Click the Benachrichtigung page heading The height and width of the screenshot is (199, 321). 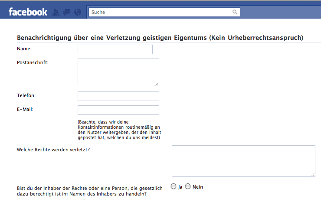click(x=160, y=38)
